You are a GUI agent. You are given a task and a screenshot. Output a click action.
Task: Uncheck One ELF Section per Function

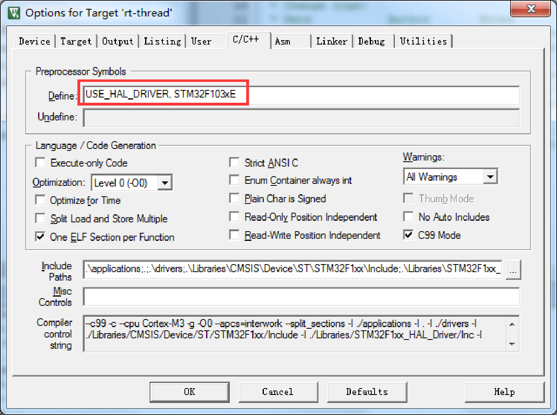[x=41, y=237]
